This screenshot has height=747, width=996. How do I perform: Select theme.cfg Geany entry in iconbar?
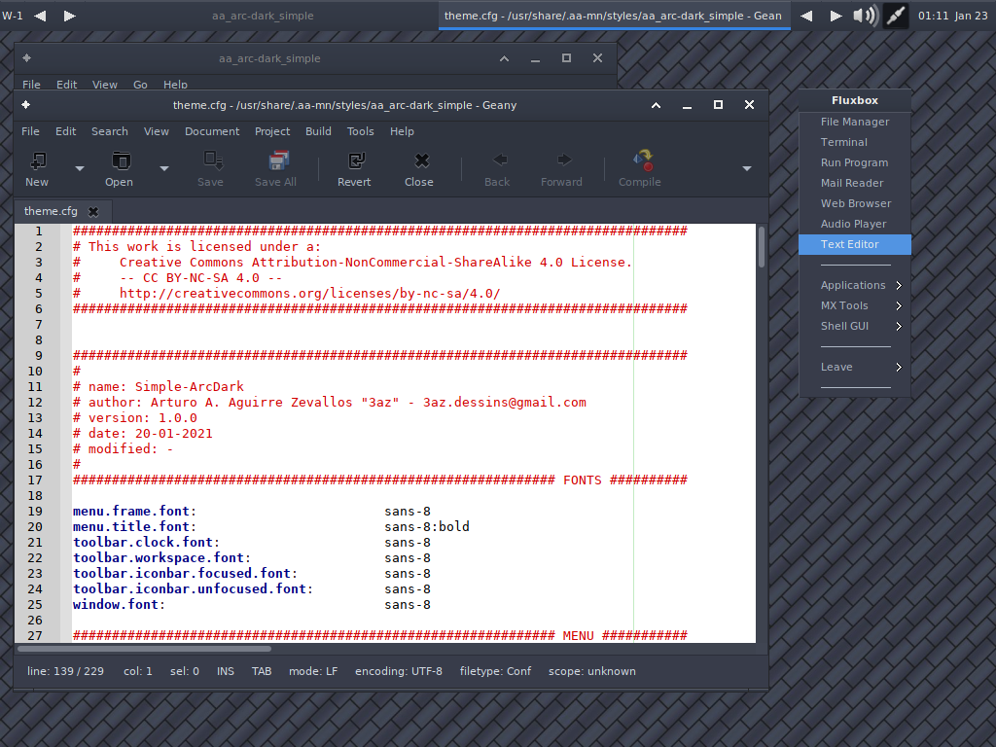[x=615, y=16]
